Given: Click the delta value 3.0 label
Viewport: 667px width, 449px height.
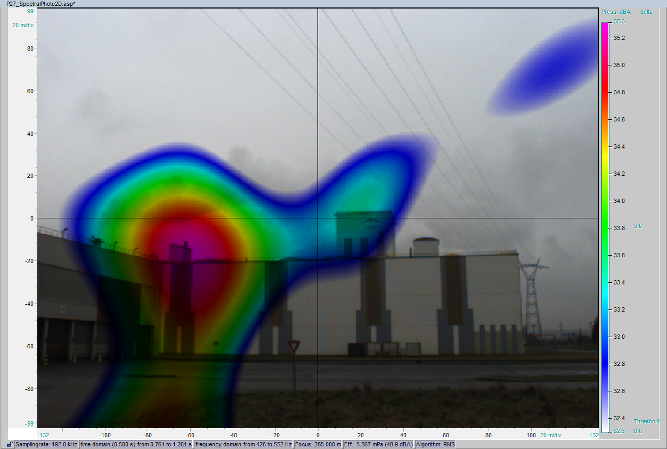Looking at the screenshot, I should point(637,225).
